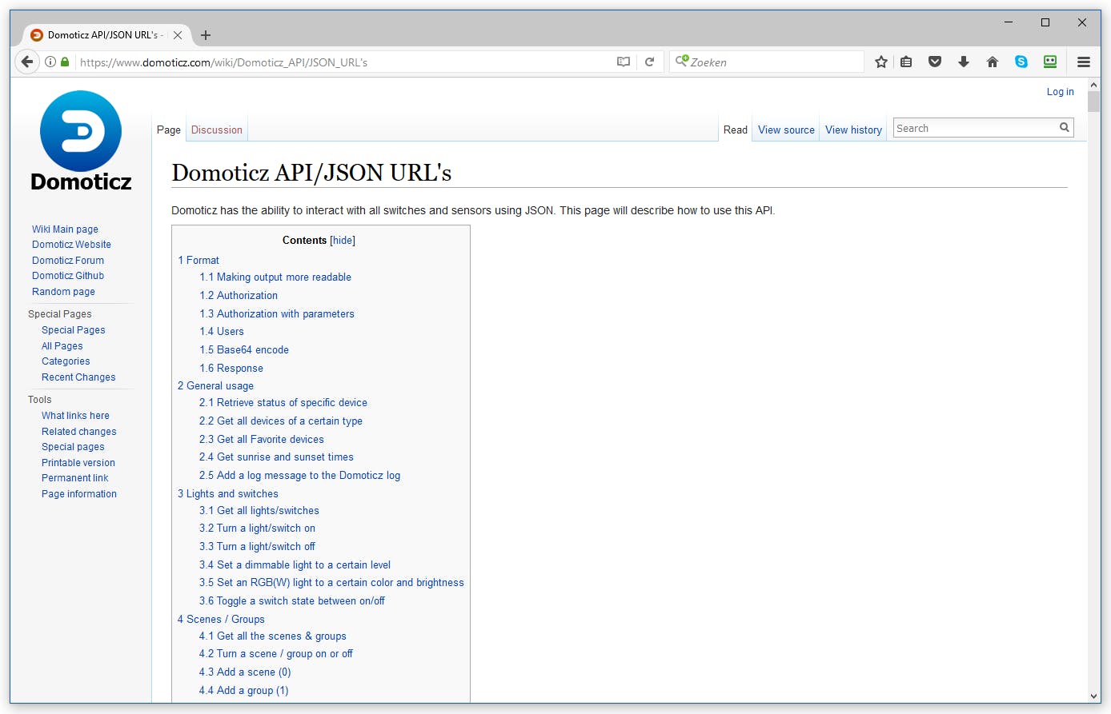Open the downloads arrow icon

(964, 62)
